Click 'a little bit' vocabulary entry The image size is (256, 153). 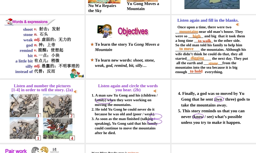coord(24,61)
